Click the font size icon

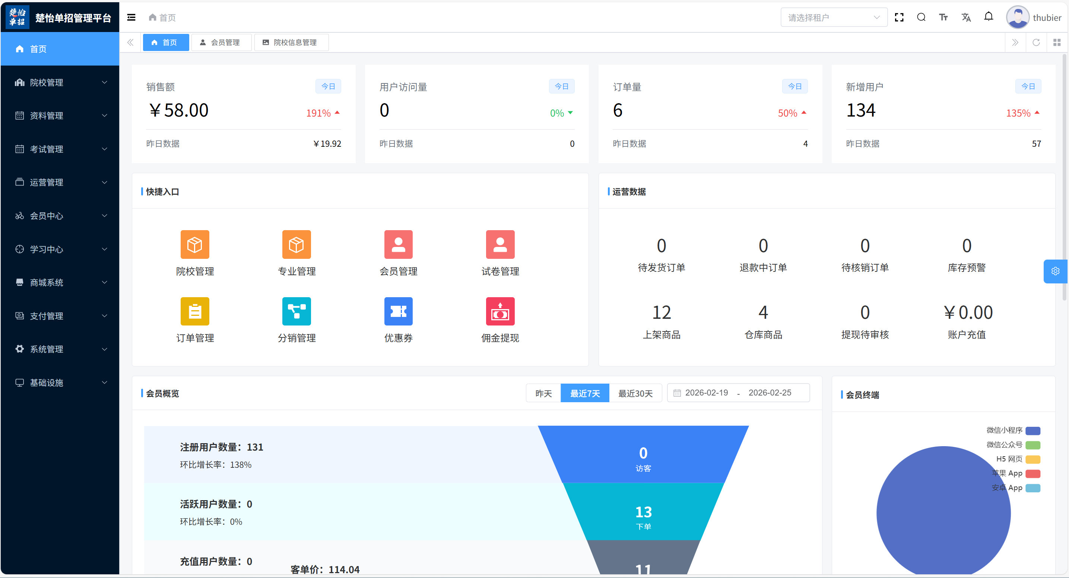pyautogui.click(x=943, y=18)
